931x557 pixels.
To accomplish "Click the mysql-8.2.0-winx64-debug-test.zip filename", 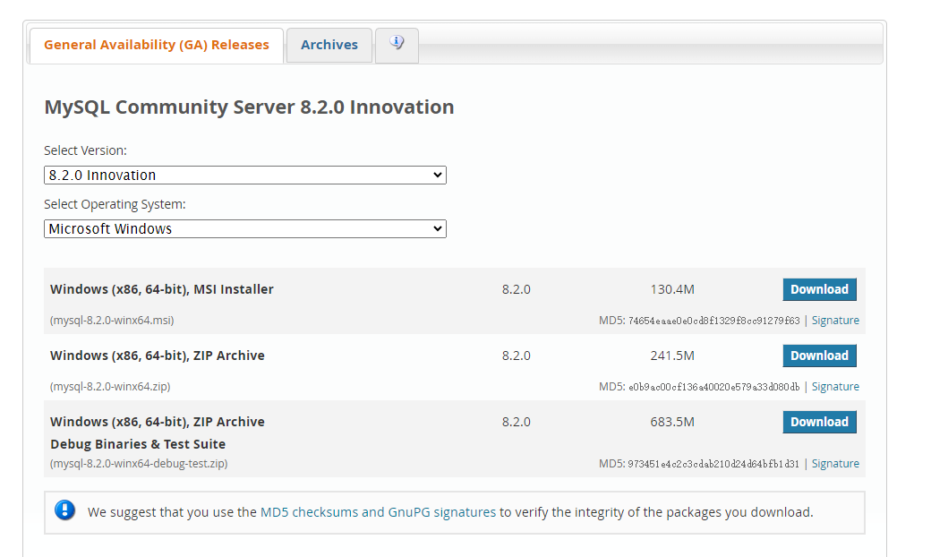I will [139, 464].
